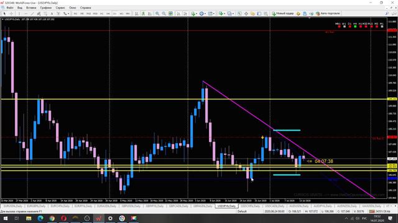This screenshot has height=223, width=398.
Task: Open the templates dropdown
Action: [x=211, y=14]
